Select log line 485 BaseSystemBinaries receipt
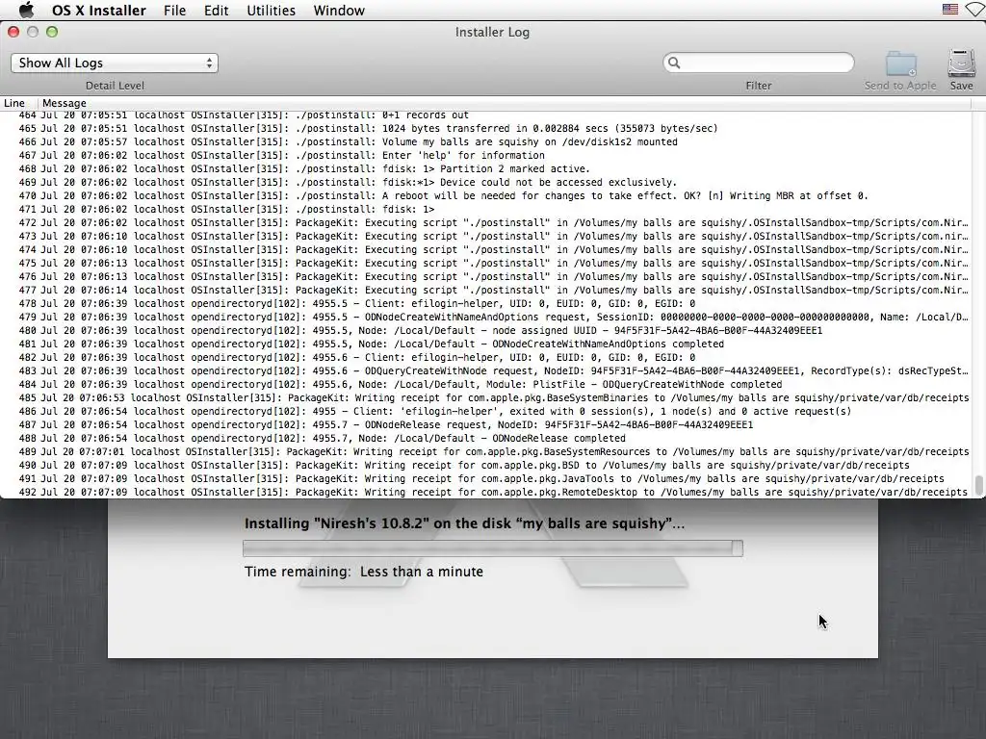Screen dimensions: 986x739 485,397
